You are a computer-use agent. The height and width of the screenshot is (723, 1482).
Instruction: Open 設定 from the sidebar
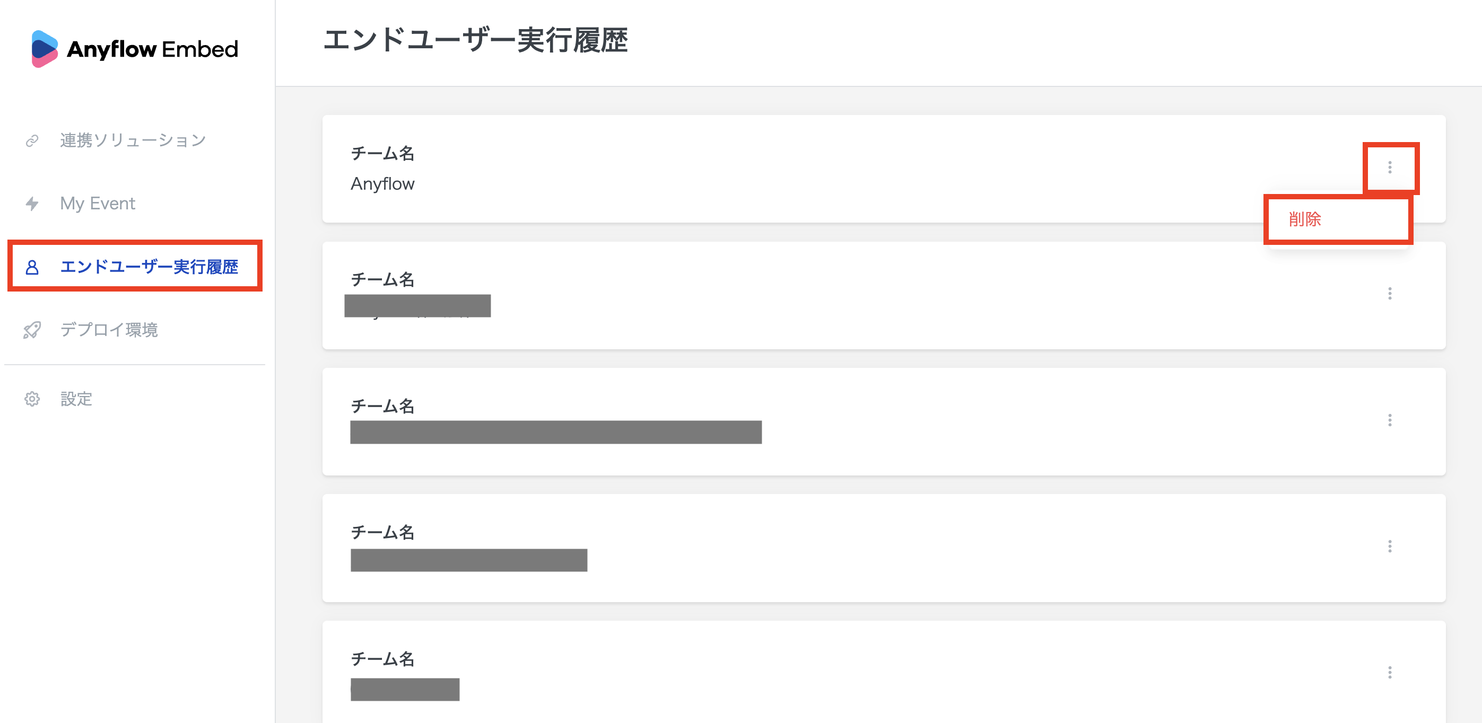tap(76, 399)
